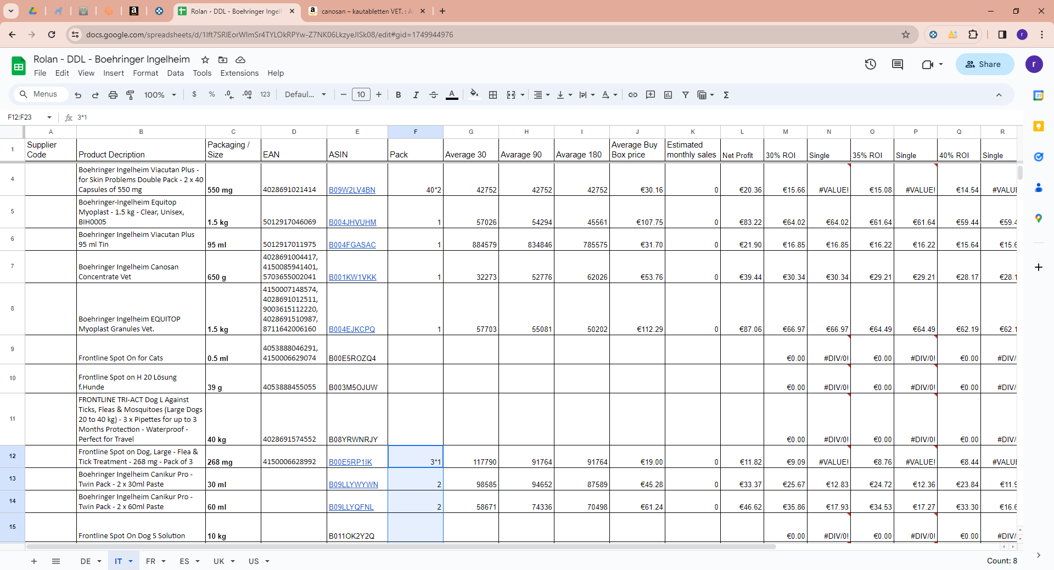Toggle bold formatting
Viewport: 1054px width, 570px height.
(x=399, y=95)
